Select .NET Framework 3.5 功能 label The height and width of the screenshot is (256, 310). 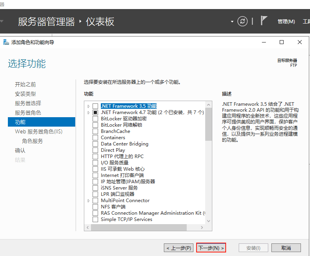129,106
